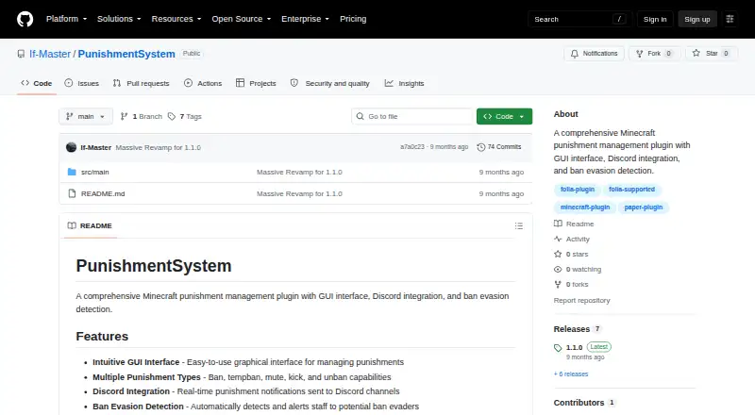Switch to the Insights tab
The image size is (755, 415).
(x=405, y=83)
